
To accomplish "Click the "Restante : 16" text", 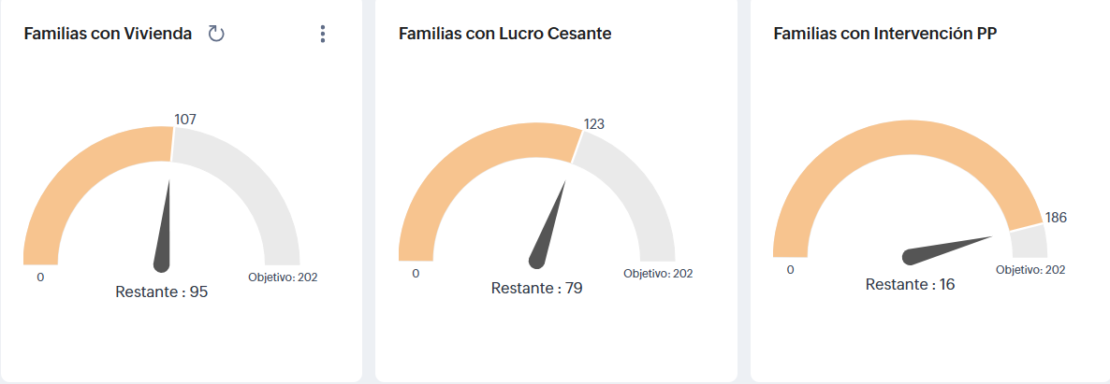I will [910, 284].
